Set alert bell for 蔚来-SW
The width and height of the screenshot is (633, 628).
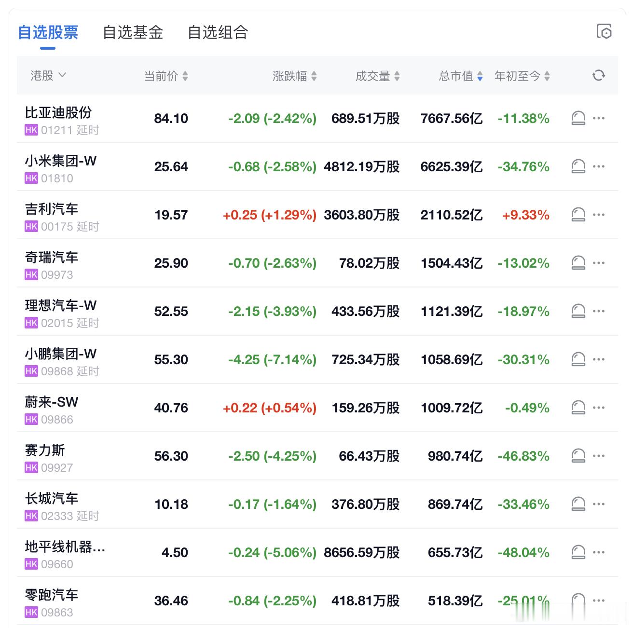click(x=578, y=408)
